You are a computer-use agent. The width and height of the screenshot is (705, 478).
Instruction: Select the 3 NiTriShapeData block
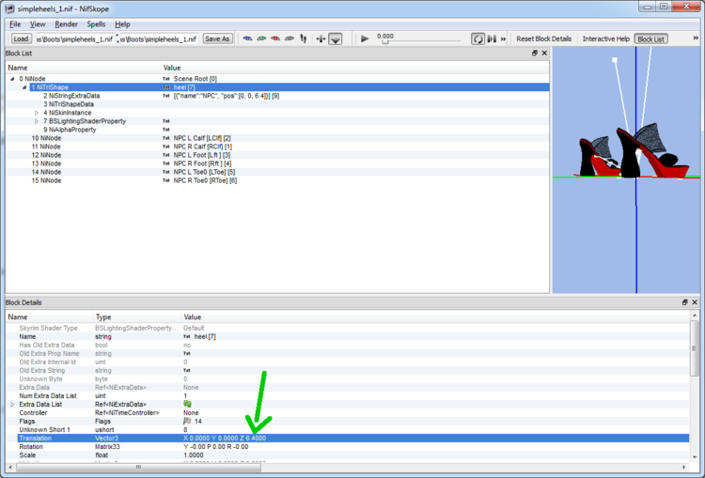pyautogui.click(x=69, y=104)
